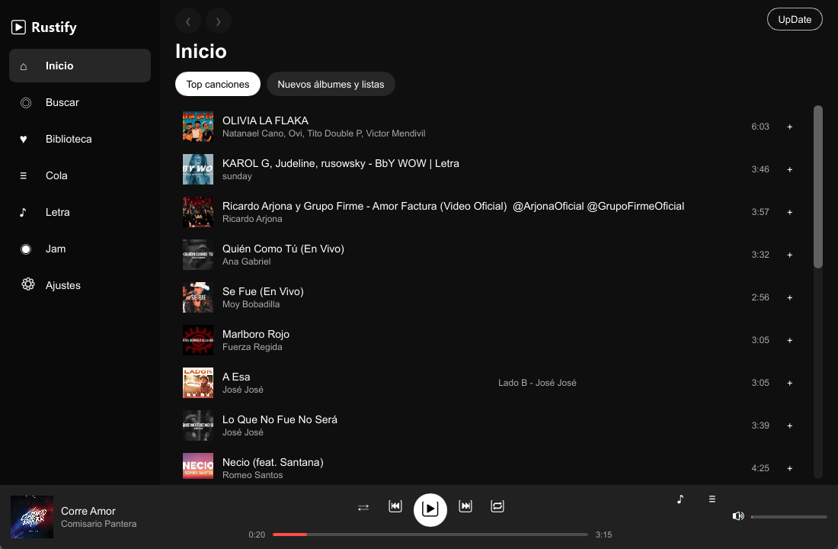Click the home icon beside Inicio
Screen dimensions: 838x549
pyautogui.click(x=24, y=66)
